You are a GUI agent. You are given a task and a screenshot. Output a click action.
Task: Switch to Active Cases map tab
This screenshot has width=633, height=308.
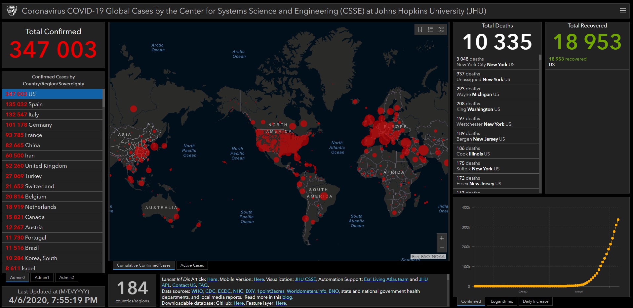[x=192, y=265]
